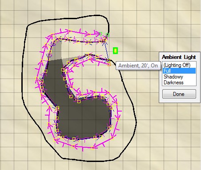Click the empty space below the Darkness option

coord(179,87)
